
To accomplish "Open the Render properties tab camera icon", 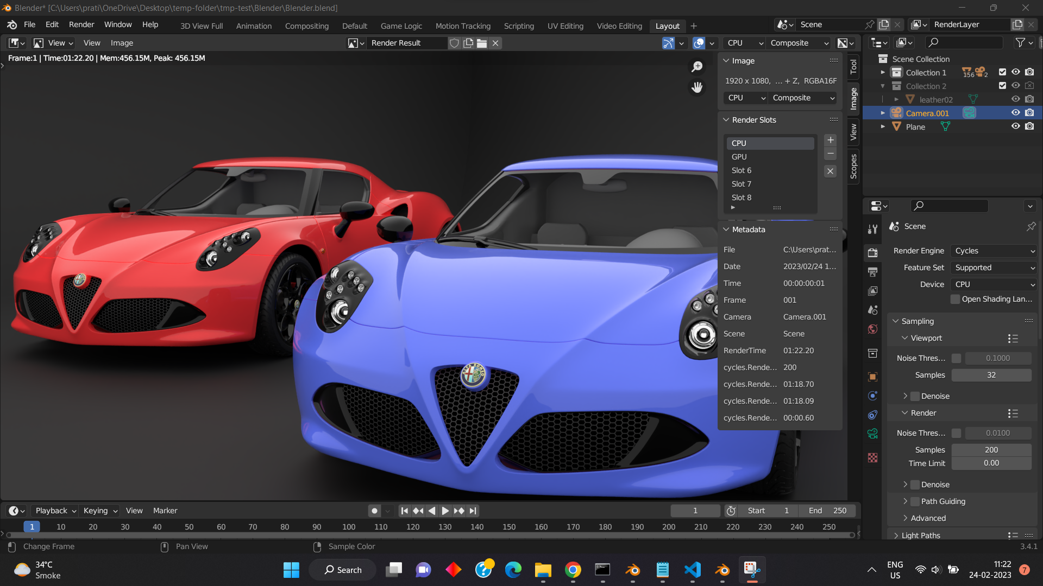I will coord(872,252).
